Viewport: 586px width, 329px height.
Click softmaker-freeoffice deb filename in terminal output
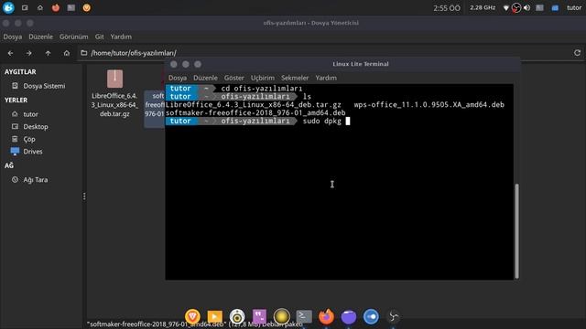[255, 112]
